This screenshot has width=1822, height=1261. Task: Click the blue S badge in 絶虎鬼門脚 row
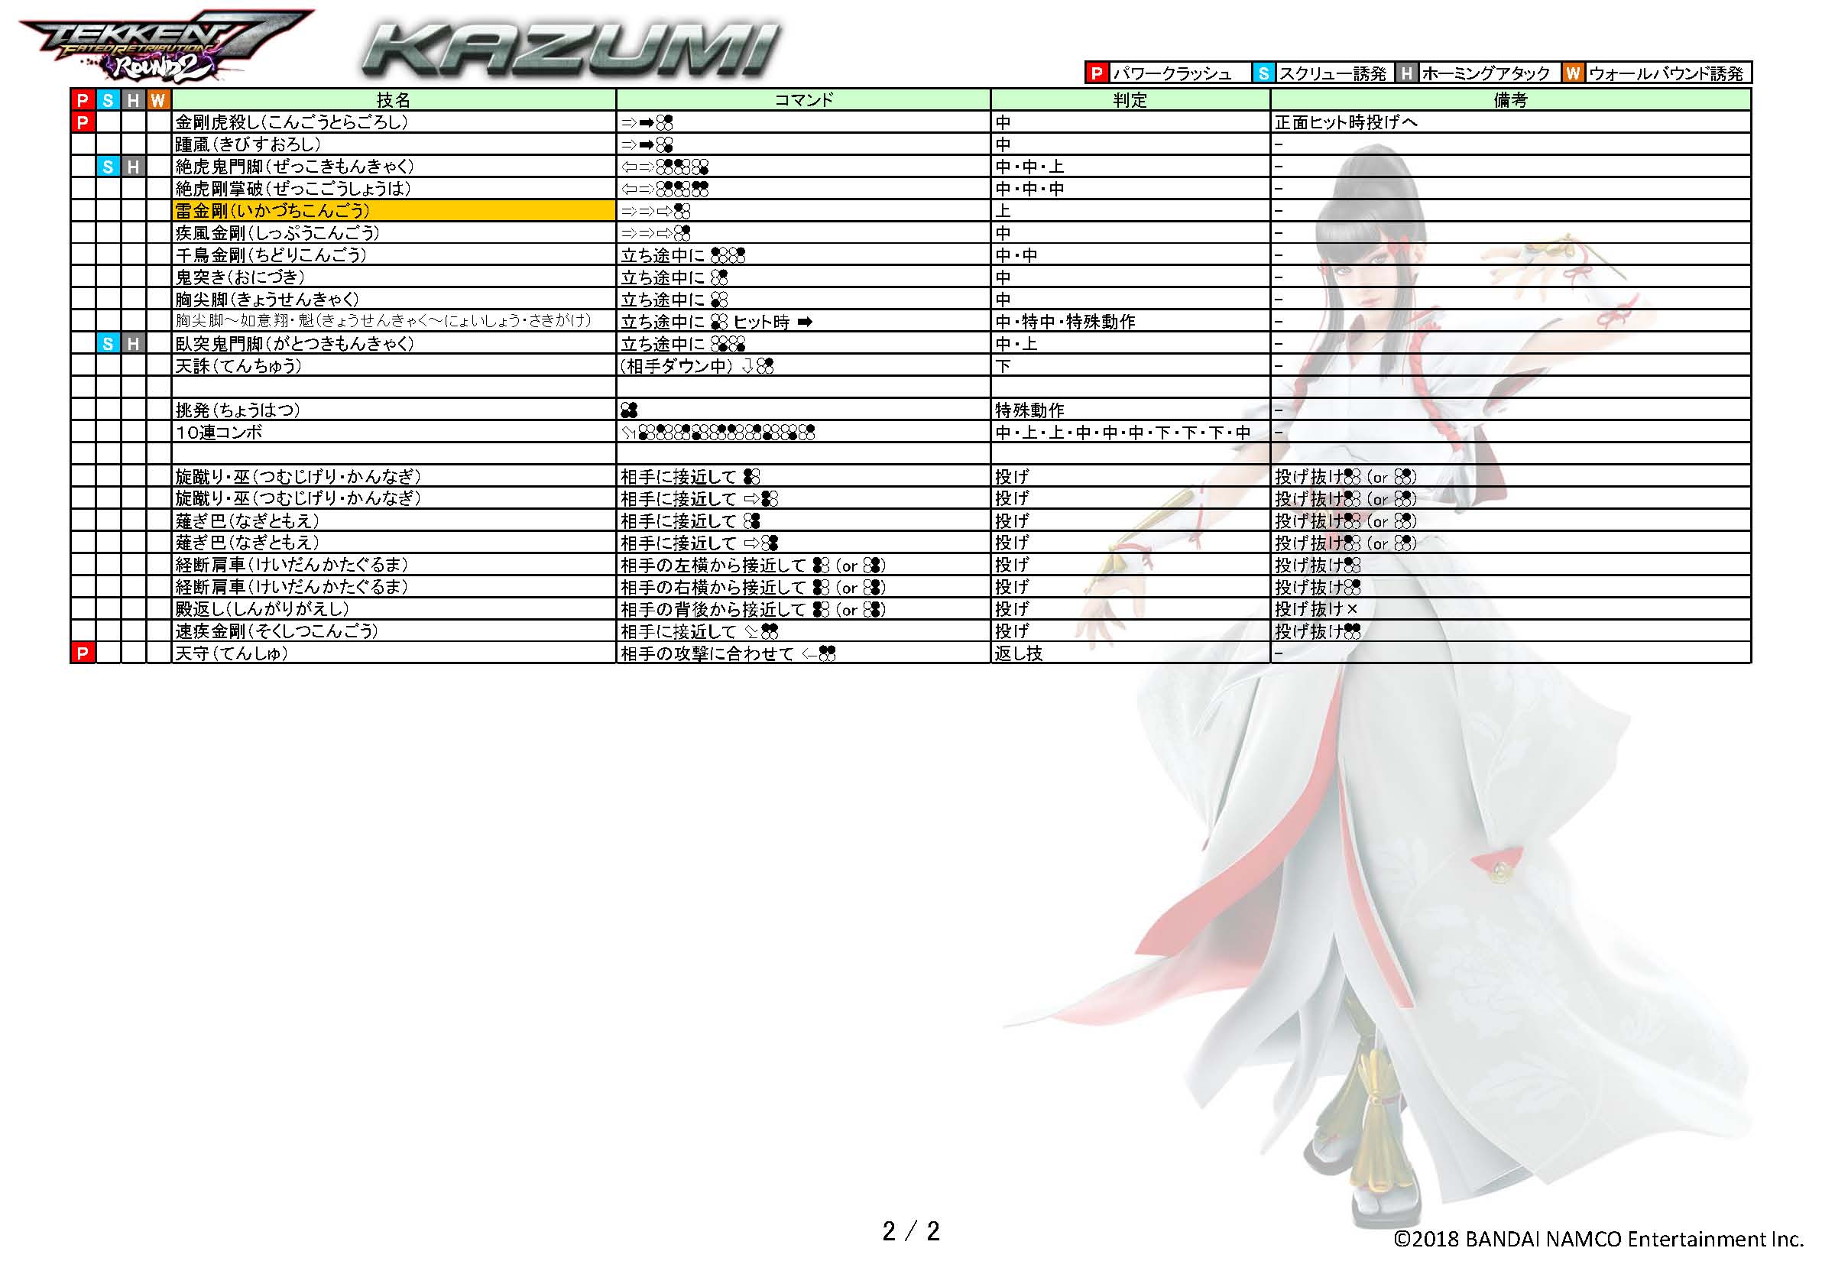[x=109, y=167]
